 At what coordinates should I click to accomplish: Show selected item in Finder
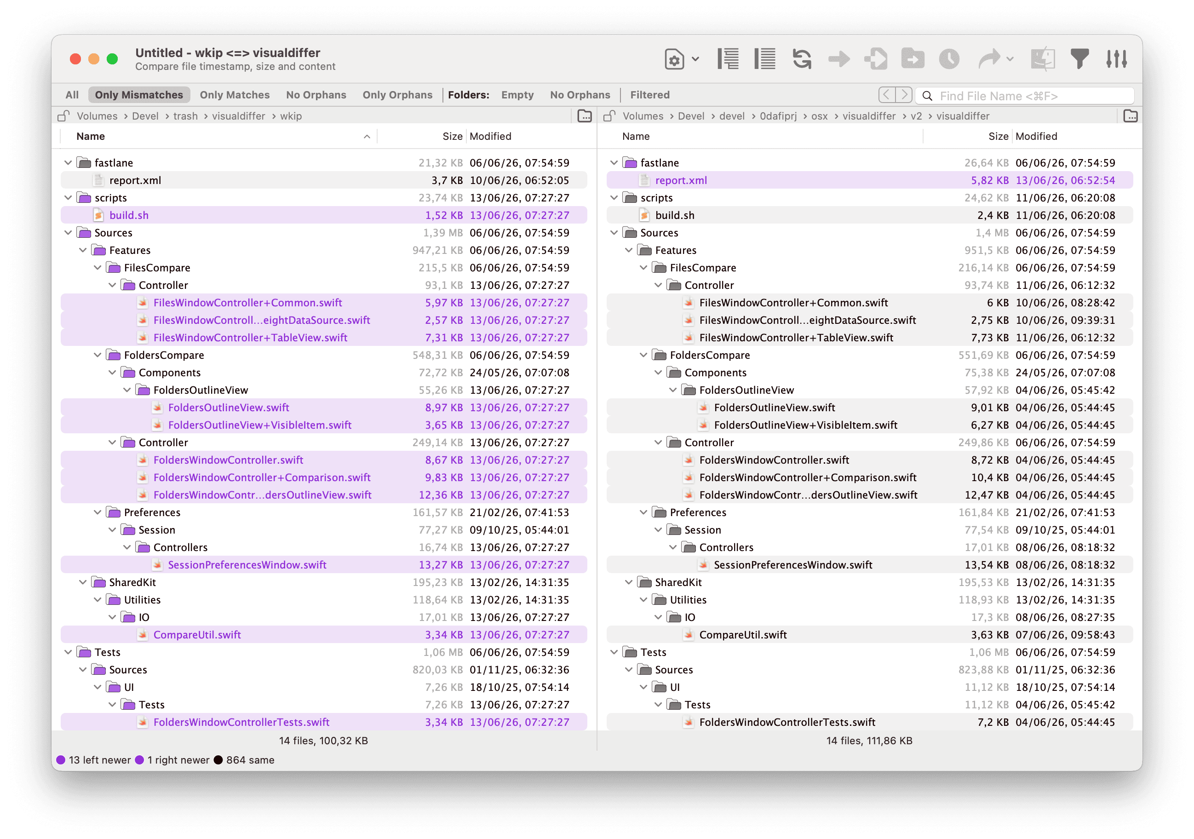(1043, 59)
